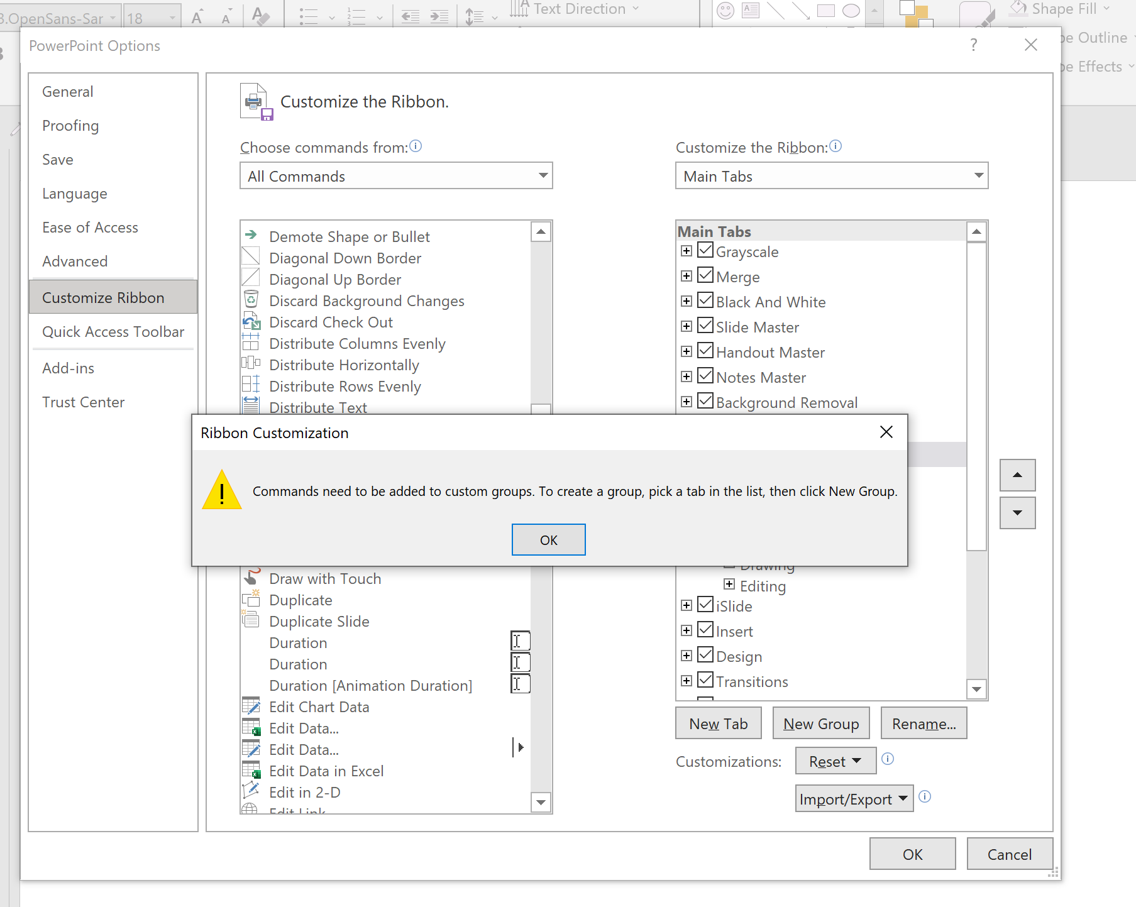Open the Import/Export dropdown
The image size is (1136, 907).
click(x=854, y=799)
